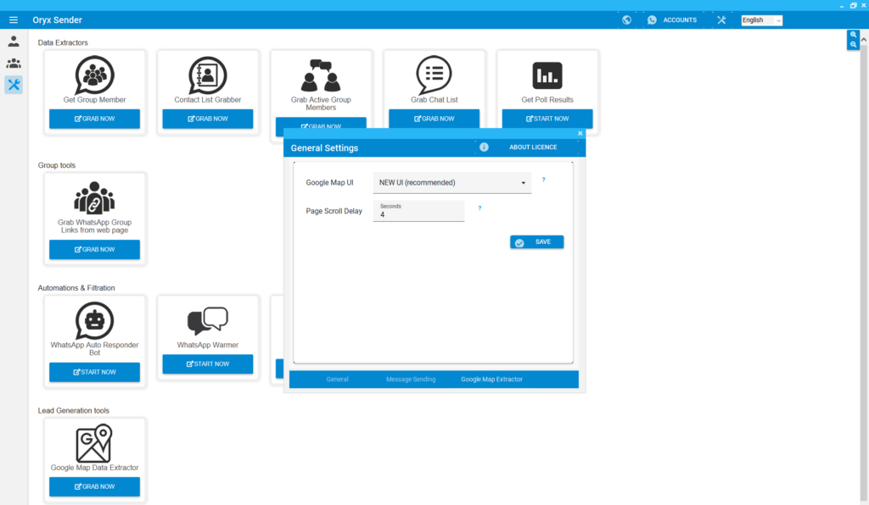Click the SAVE button
The width and height of the screenshot is (869, 505).
click(x=537, y=242)
